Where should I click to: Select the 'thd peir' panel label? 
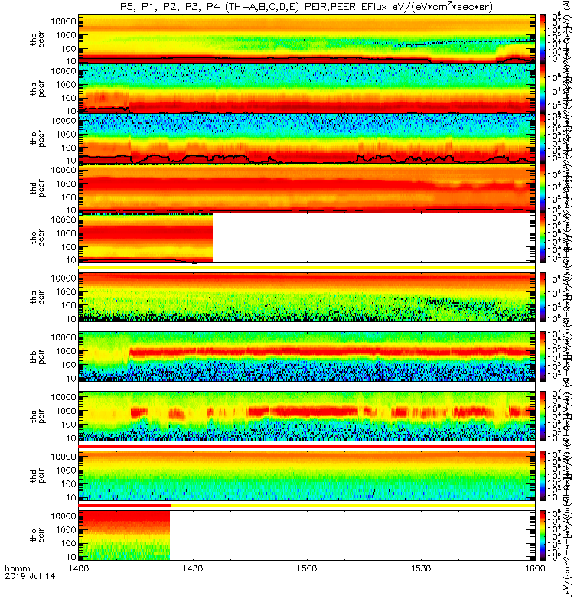[x=38, y=475]
